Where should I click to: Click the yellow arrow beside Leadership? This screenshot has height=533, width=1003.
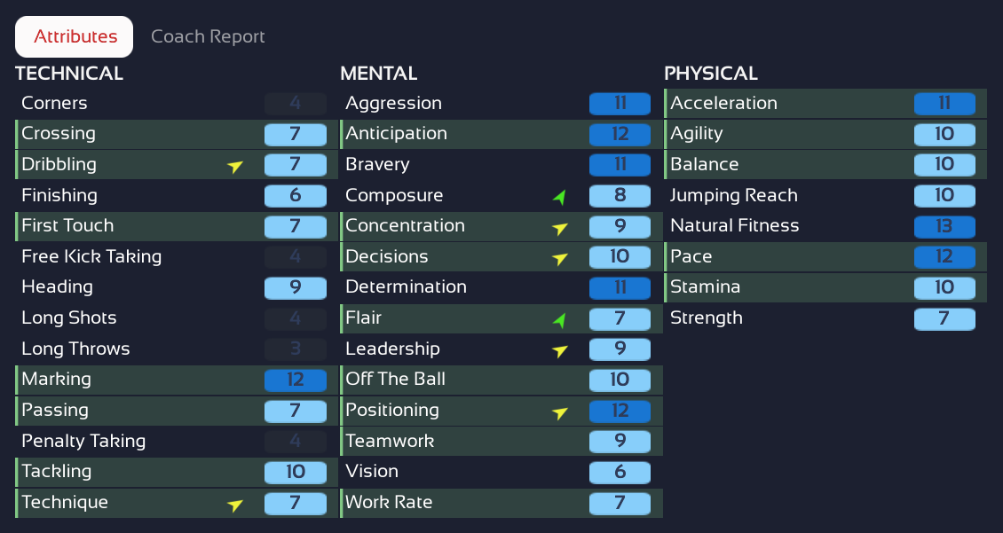pyautogui.click(x=559, y=350)
